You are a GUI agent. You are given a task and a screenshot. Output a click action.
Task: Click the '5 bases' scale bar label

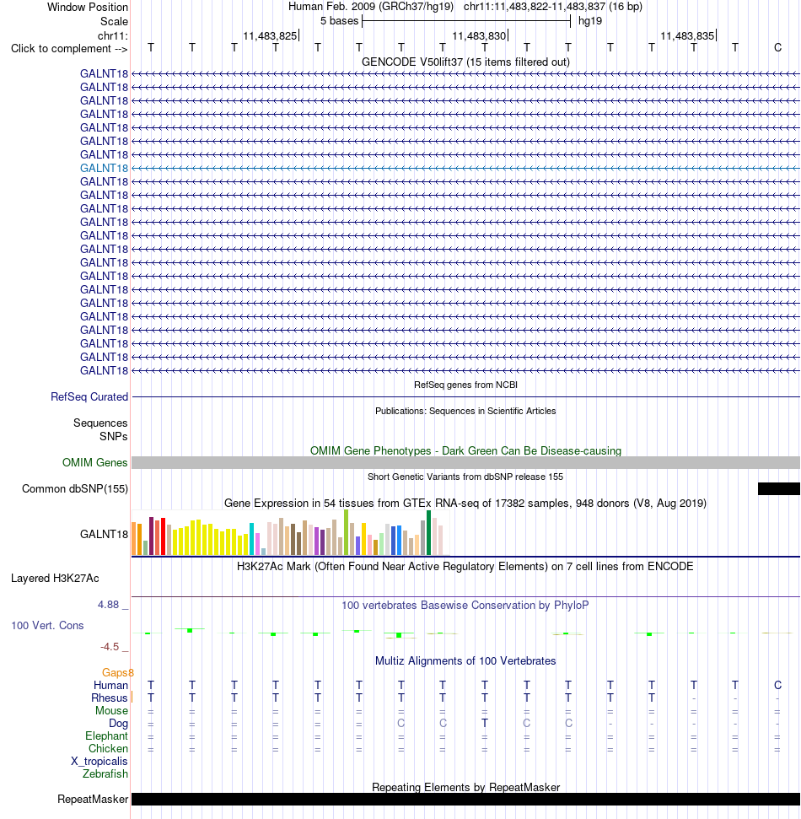tap(340, 21)
